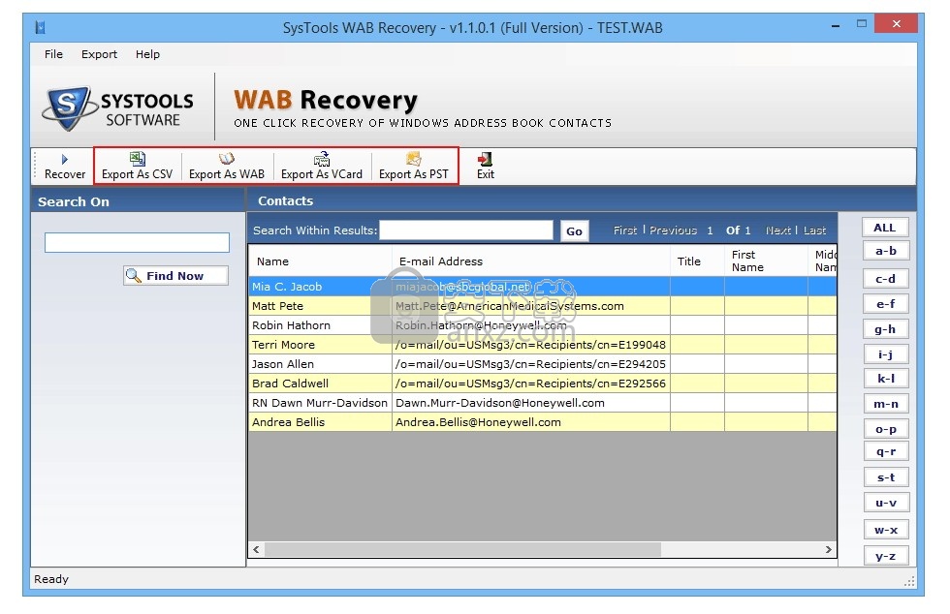Filter contacts by i-j
The image size is (950, 614).
pos(886,354)
